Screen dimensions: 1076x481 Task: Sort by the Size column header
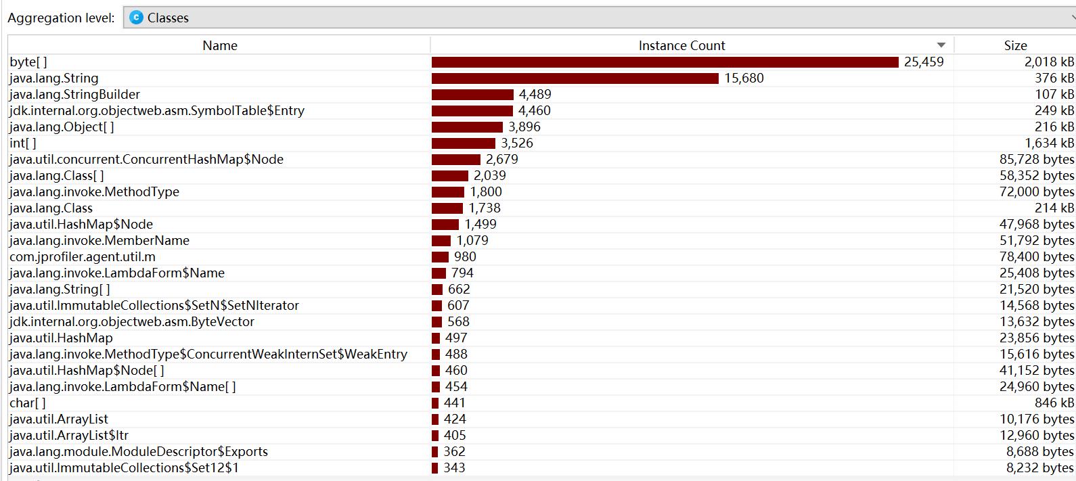point(1014,45)
